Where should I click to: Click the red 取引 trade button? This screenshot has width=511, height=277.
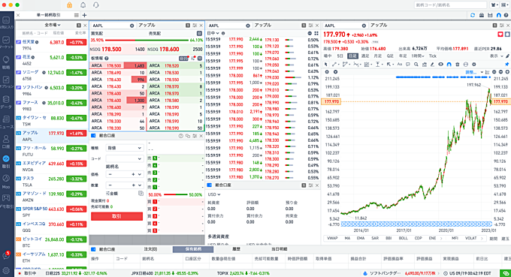point(116,216)
